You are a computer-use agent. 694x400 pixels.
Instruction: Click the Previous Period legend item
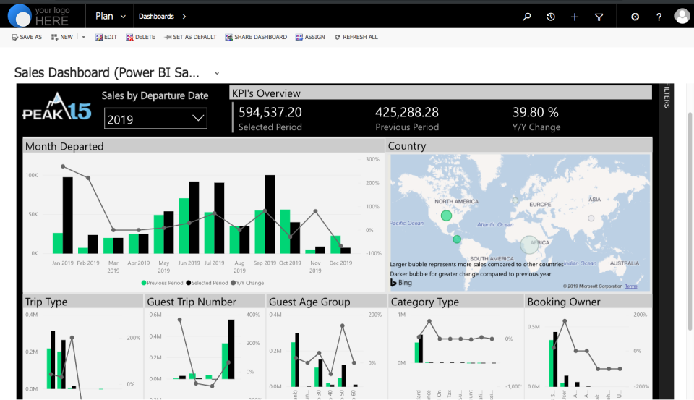tap(162, 283)
